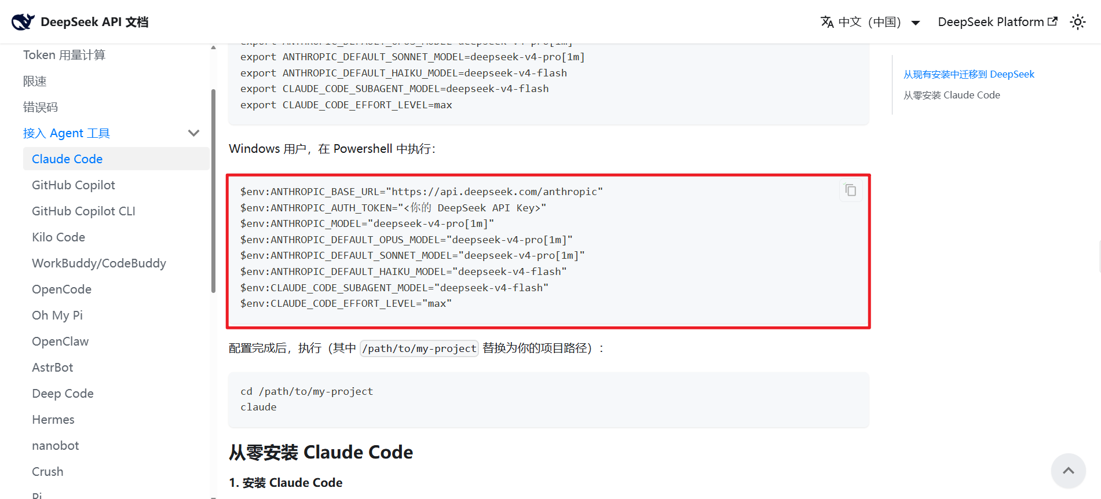Open the WorkBuddy/CodeBuddy guide

click(x=99, y=263)
